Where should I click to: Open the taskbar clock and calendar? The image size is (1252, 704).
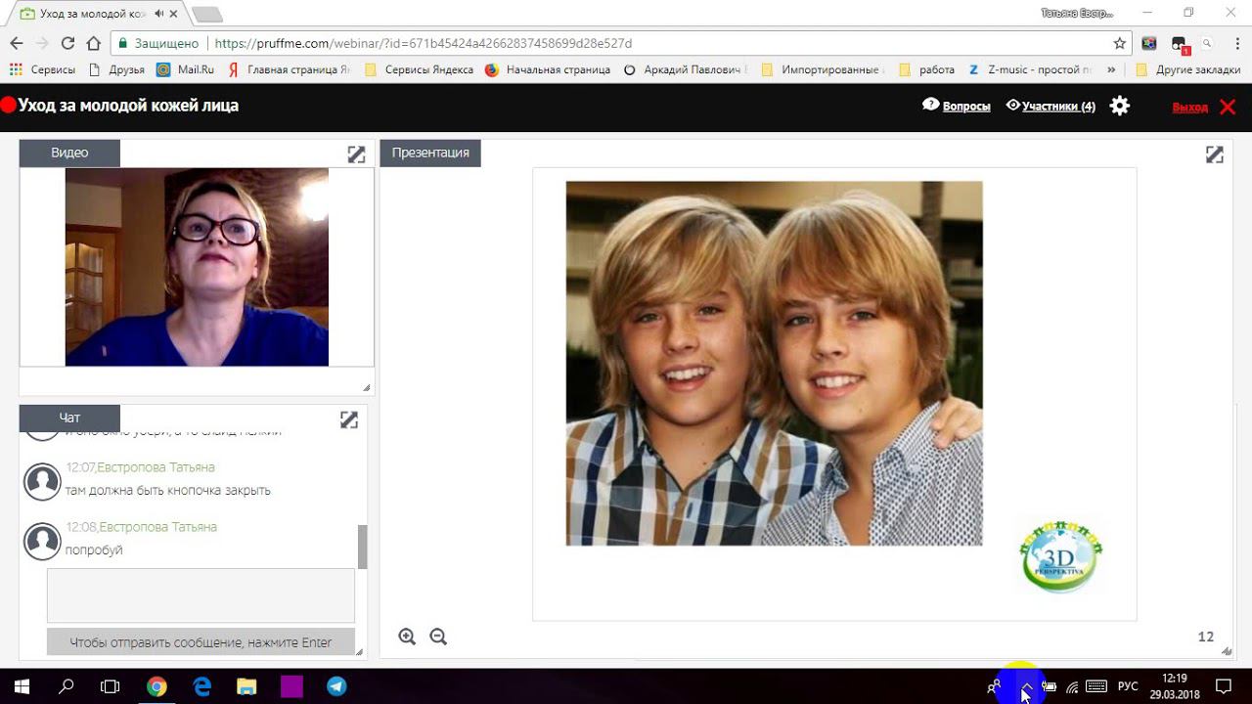(1175, 686)
